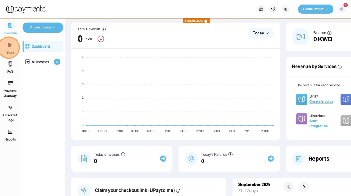Click the UInterface service icon
The height and width of the screenshot is (196, 351).
tap(301, 119)
